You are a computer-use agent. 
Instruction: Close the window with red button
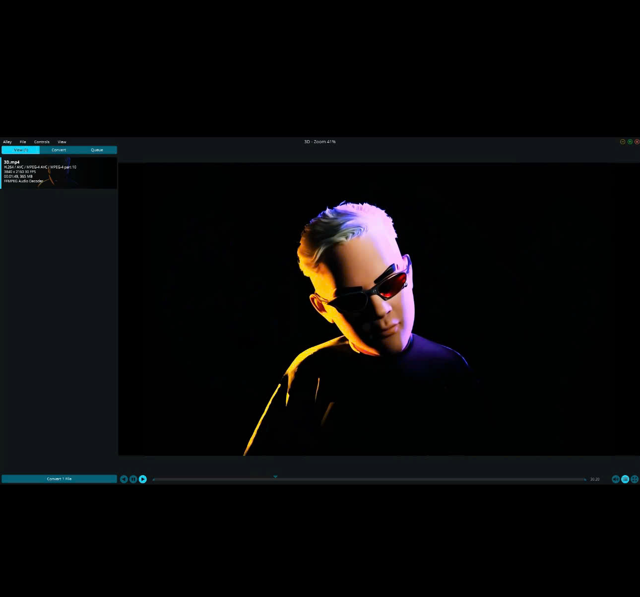(637, 142)
